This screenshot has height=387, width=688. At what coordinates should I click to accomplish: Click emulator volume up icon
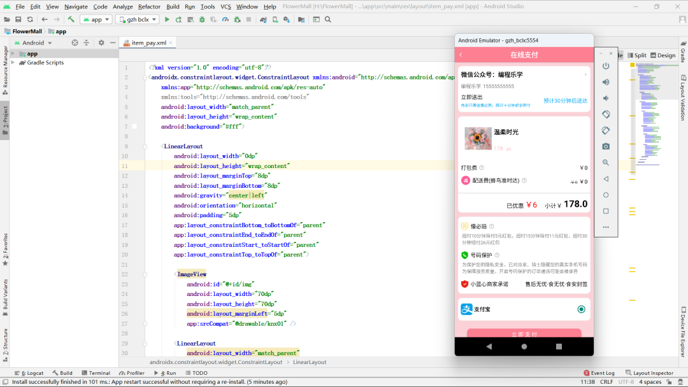pyautogui.click(x=606, y=82)
